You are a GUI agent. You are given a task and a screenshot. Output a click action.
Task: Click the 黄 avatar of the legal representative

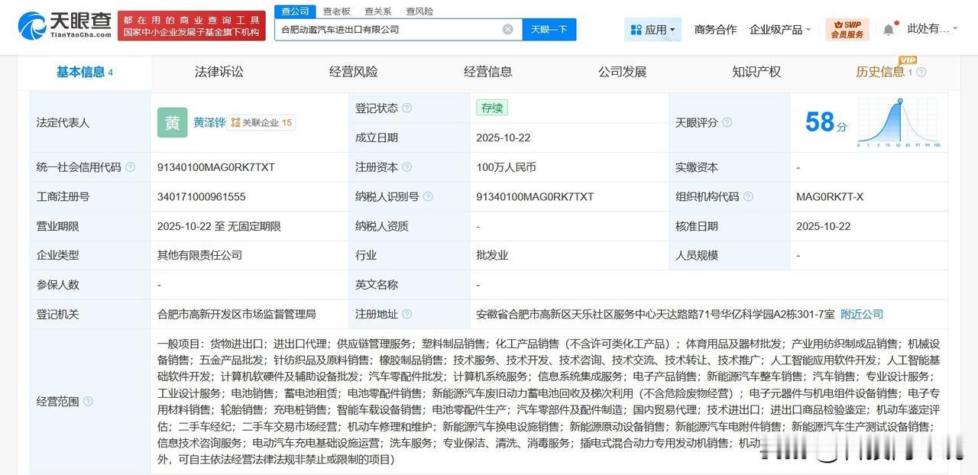(172, 122)
